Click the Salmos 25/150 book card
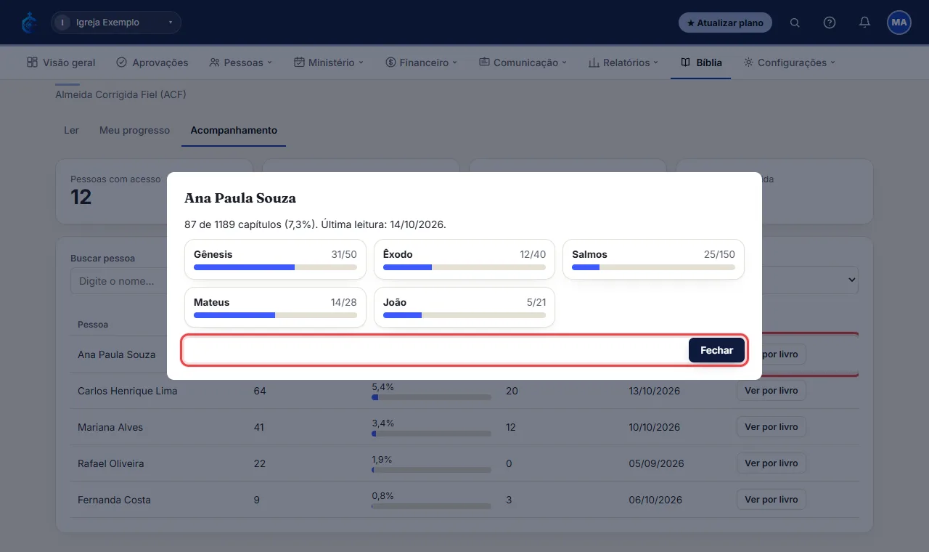Viewport: 929px width, 552px height. click(x=653, y=259)
